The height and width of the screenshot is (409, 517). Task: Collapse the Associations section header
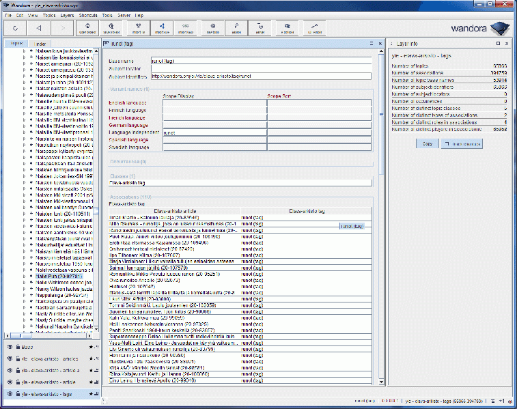pyautogui.click(x=130, y=197)
